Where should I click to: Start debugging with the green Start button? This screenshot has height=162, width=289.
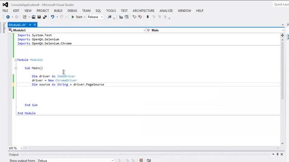pos(77,17)
